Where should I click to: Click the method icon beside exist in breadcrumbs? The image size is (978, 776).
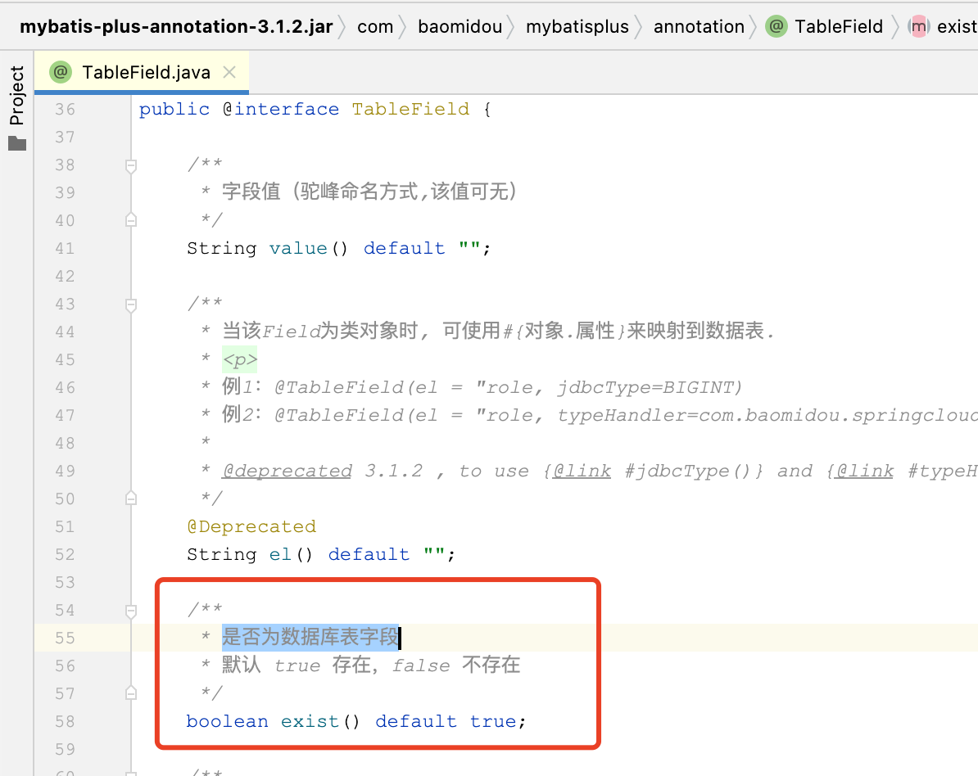point(918,25)
